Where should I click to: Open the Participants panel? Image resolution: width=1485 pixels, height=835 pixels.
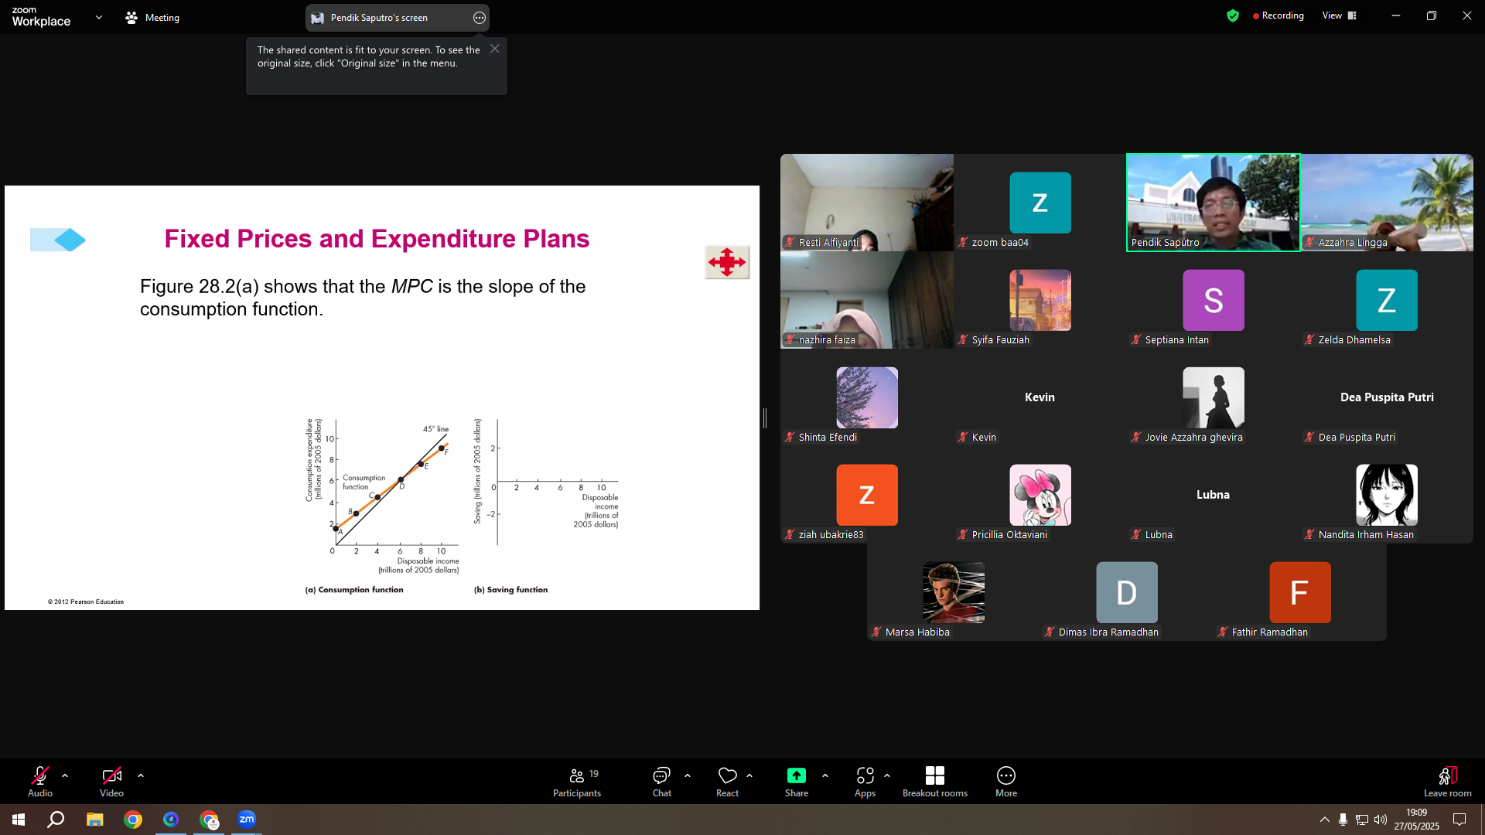[577, 781]
